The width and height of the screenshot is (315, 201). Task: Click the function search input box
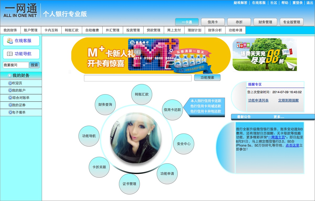pyautogui.click(x=138, y=78)
